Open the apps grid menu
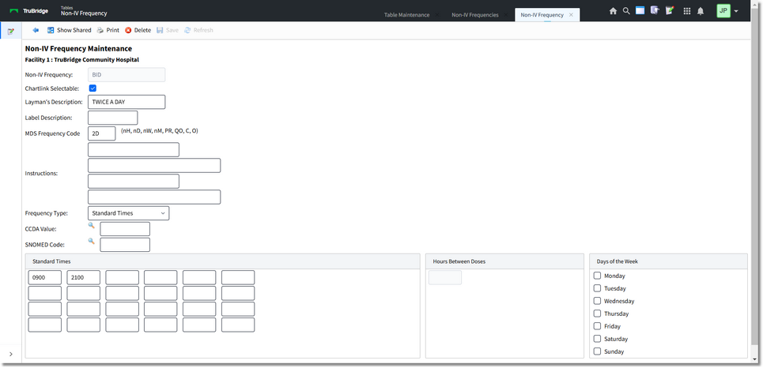This screenshot has height=368, width=763. pyautogui.click(x=687, y=11)
